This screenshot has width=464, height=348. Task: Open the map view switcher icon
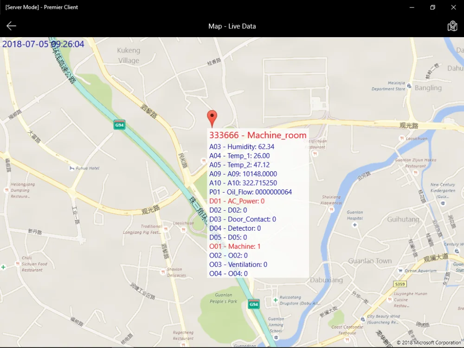pos(453,26)
